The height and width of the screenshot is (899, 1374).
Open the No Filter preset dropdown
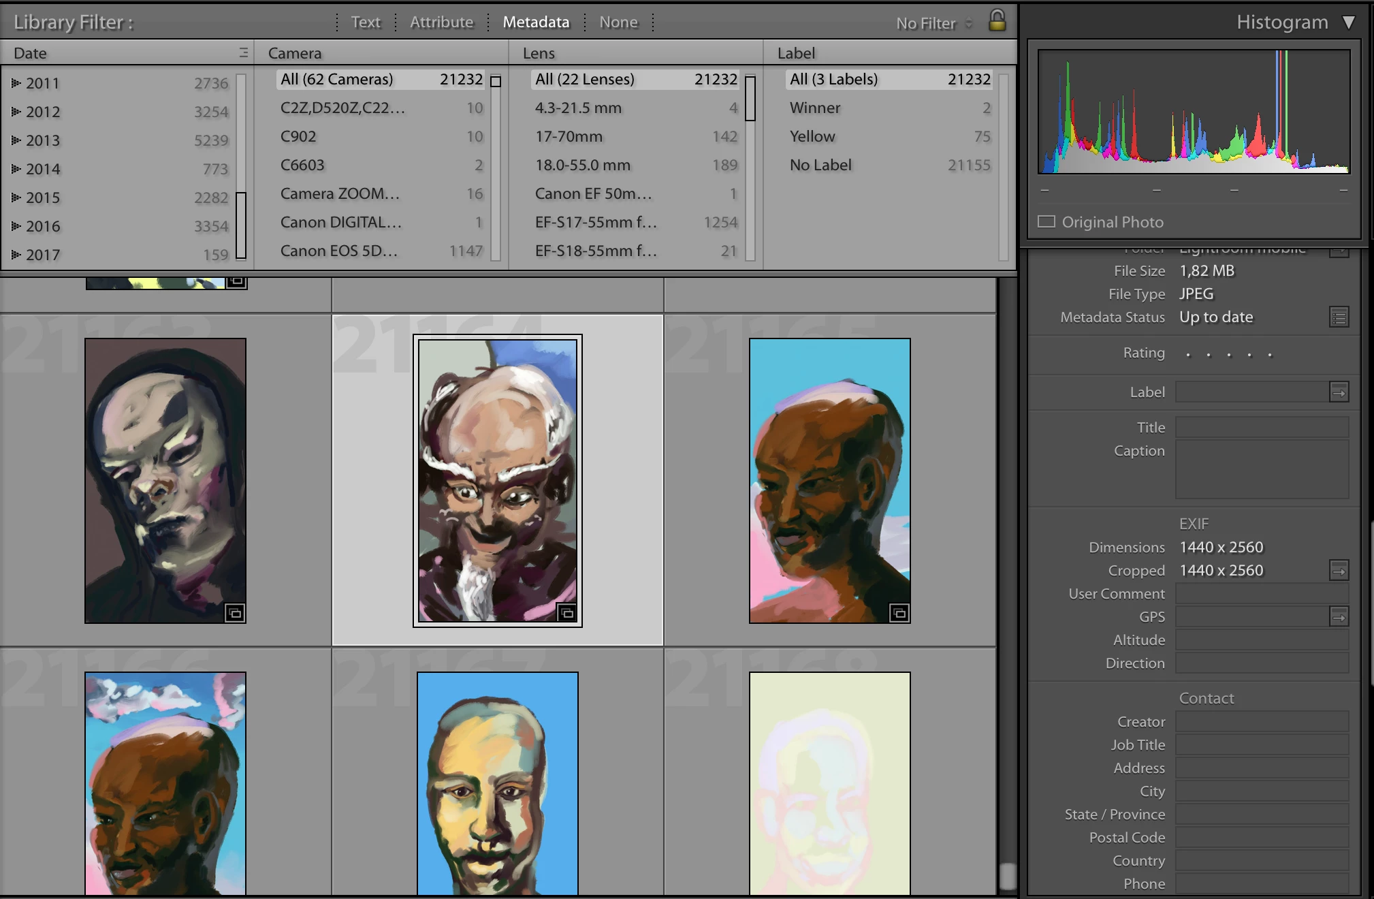[x=933, y=23]
